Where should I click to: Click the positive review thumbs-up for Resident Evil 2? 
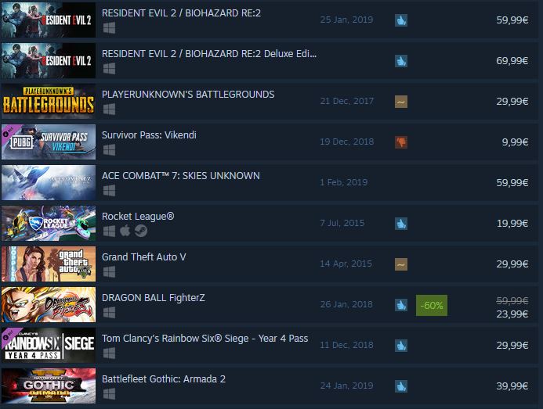coord(401,20)
